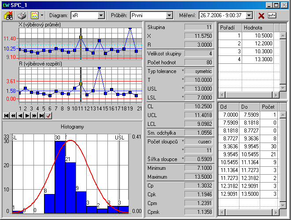Select group 14 point on R chart
This screenshot has width=291, height=220.
coord(100,67)
